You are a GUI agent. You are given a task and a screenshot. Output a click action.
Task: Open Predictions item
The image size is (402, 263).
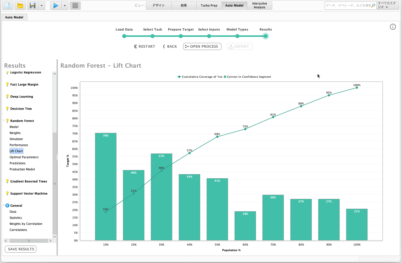[x=17, y=163]
